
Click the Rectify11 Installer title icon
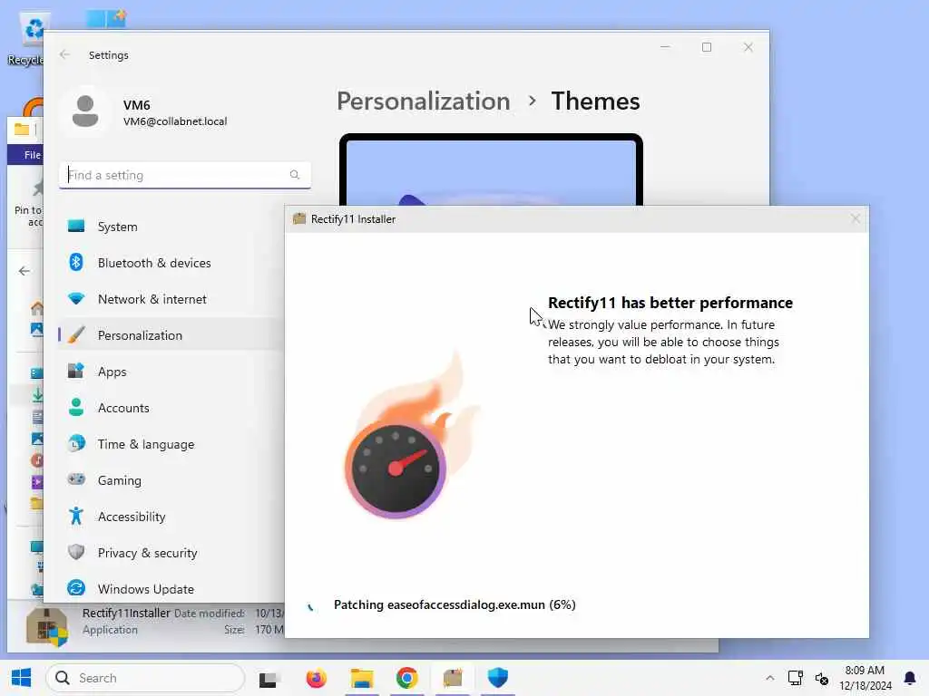click(x=299, y=219)
